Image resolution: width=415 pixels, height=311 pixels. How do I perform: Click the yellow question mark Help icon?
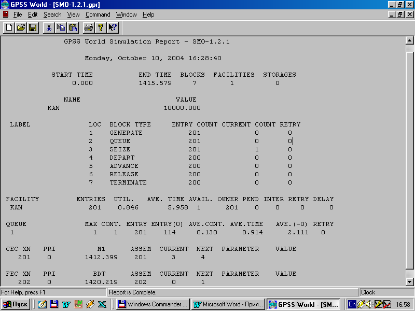click(x=101, y=27)
